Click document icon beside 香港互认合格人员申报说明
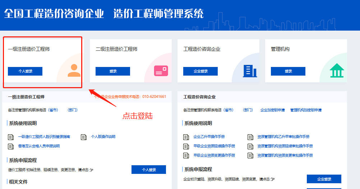 tap(11, 146)
